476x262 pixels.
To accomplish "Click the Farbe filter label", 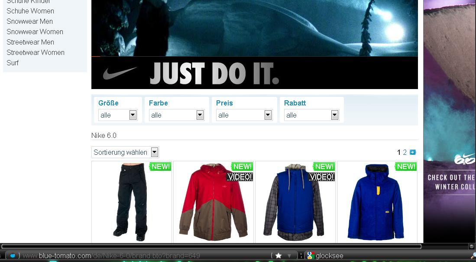I will pos(159,103).
